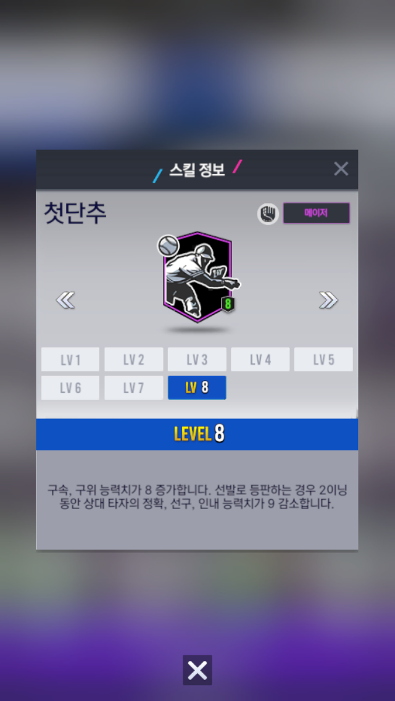Click the skill description text
Viewport: 395px width, 701px height.
point(197,497)
